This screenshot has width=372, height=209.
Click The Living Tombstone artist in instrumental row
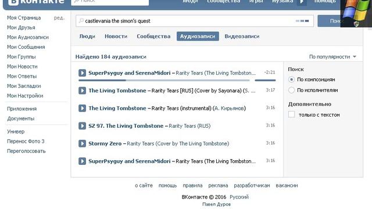coord(117,108)
